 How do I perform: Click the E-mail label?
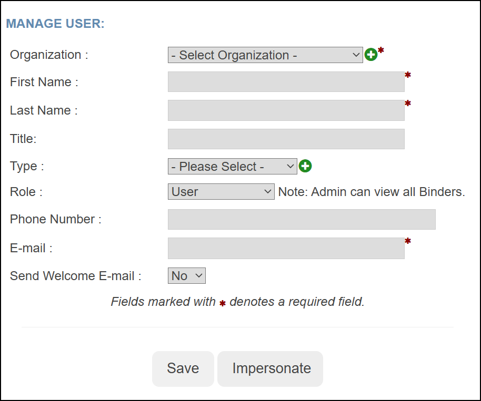point(31,248)
